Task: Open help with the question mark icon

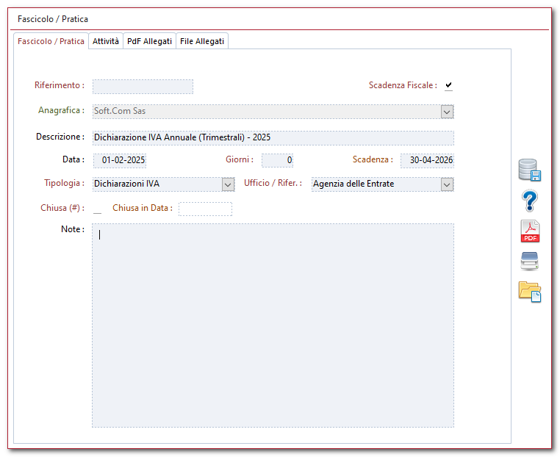Action: tap(530, 201)
